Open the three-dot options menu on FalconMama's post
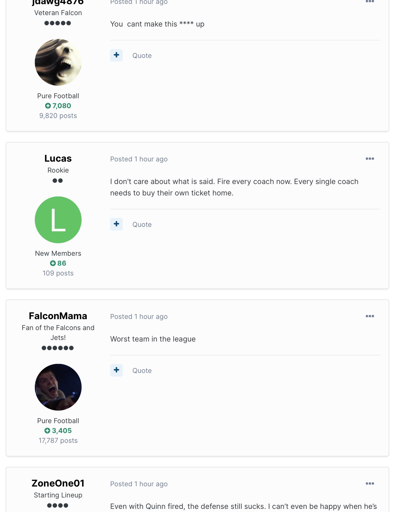The width and height of the screenshot is (397, 512). coord(370,316)
